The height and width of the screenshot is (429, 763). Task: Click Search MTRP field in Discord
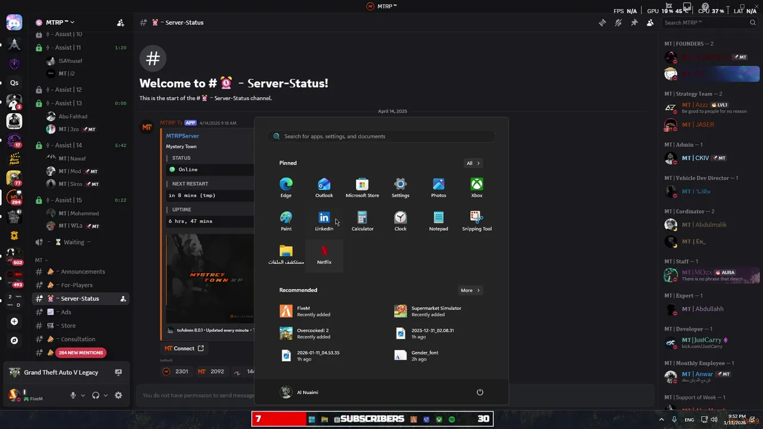click(x=711, y=23)
